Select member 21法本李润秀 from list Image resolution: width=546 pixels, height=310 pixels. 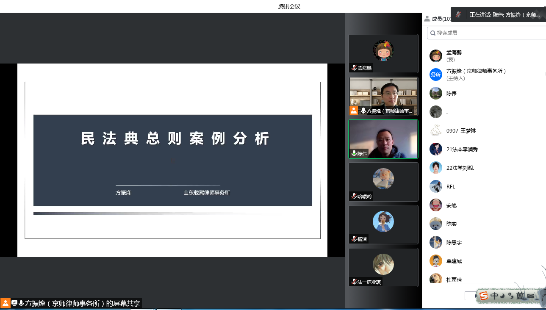click(x=462, y=149)
